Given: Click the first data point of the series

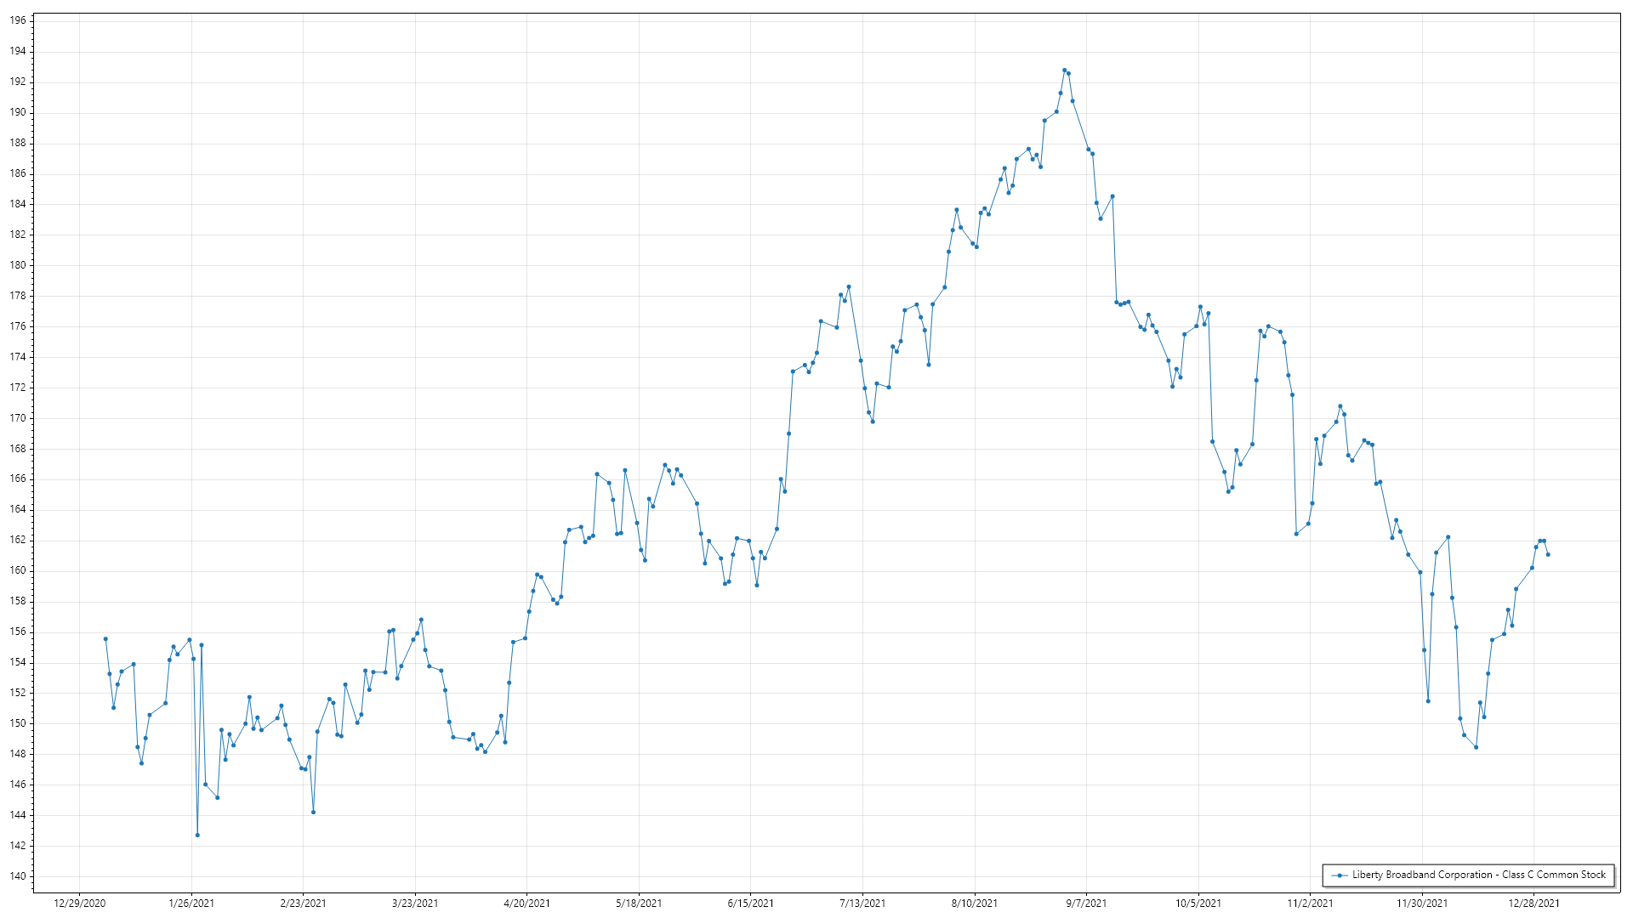Looking at the screenshot, I should point(105,638).
